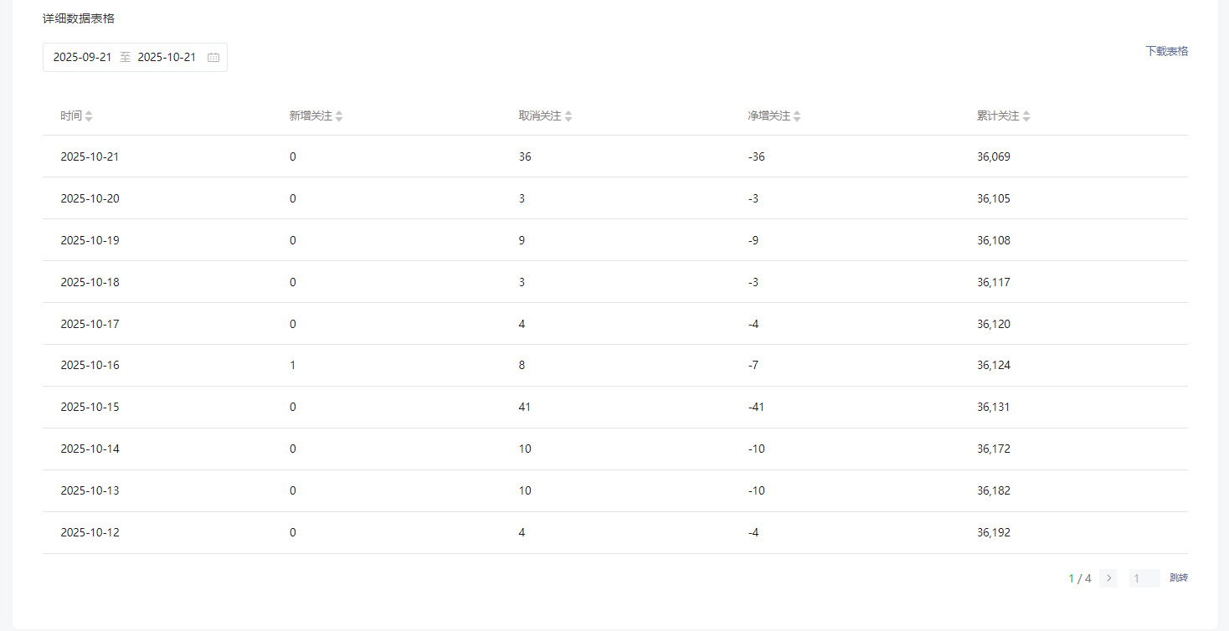The image size is (1229, 631).
Task: Click 下载表格 link to download table
Action: tap(1166, 51)
